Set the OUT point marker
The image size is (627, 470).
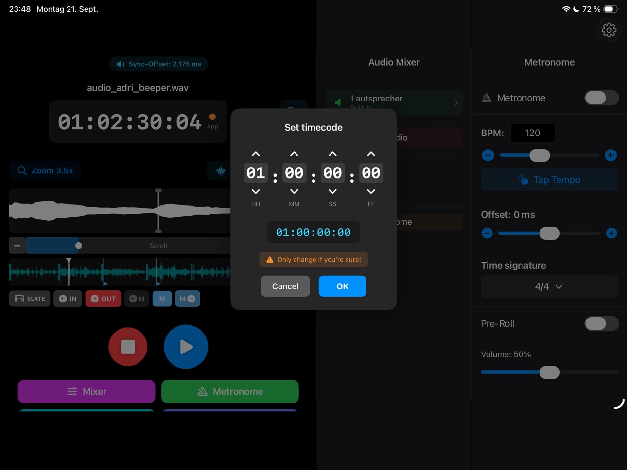(103, 299)
